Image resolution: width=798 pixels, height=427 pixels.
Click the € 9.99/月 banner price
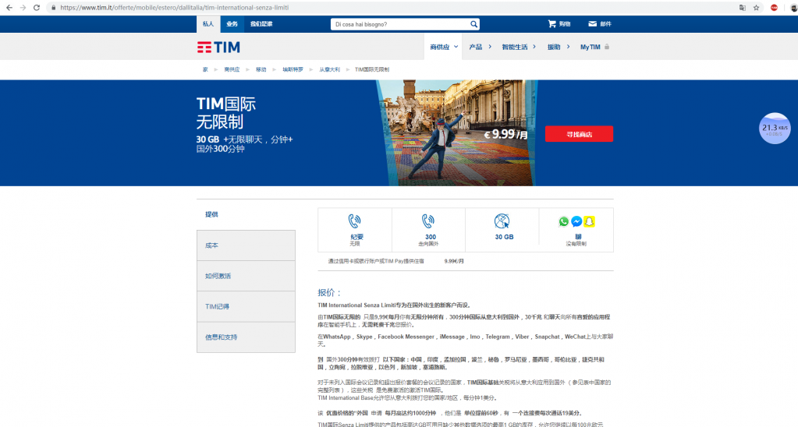pos(505,134)
